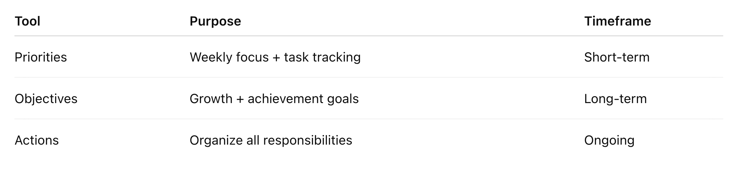Screen dimensions: 734x176
Task: Click the word "Weekly" in Purpose column
Action: tap(211, 57)
